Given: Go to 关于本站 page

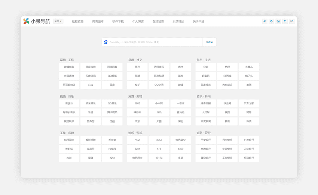Looking at the screenshot, I should [x=199, y=21].
